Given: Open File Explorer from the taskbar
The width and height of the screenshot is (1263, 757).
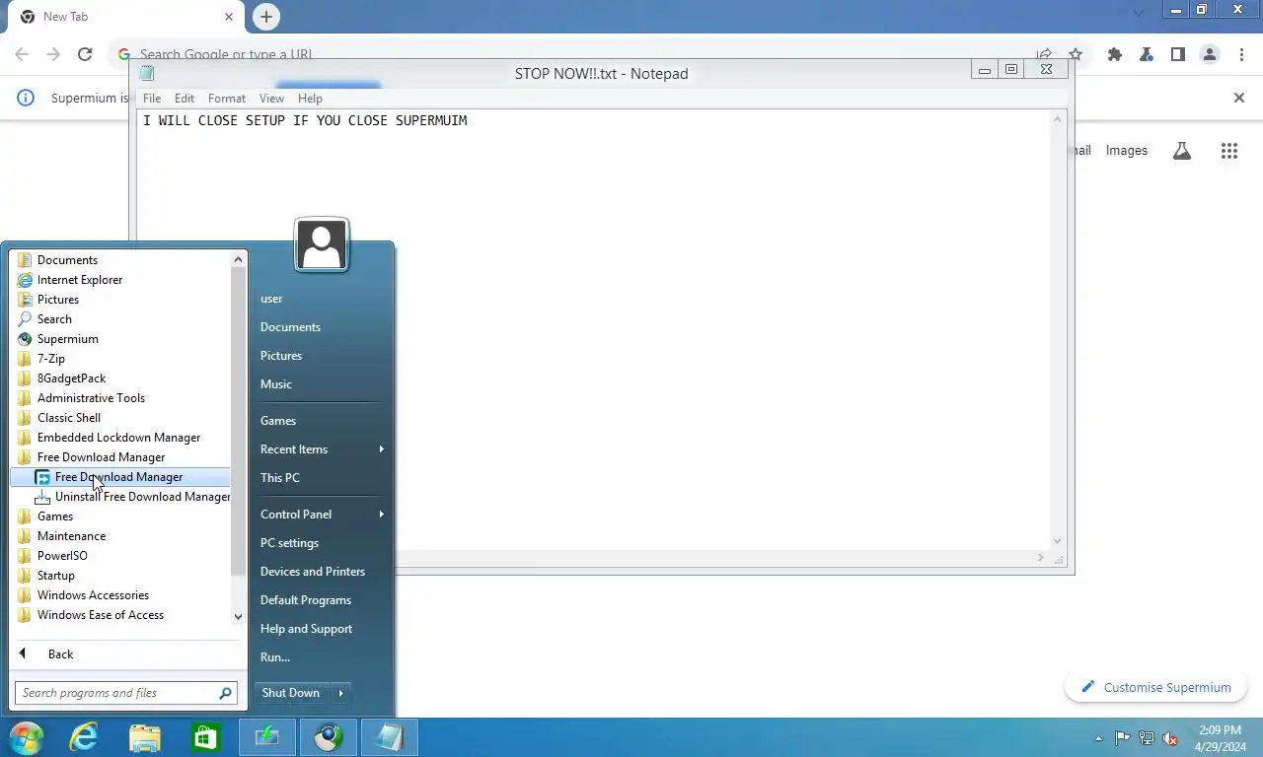Looking at the screenshot, I should pyautogui.click(x=145, y=737).
